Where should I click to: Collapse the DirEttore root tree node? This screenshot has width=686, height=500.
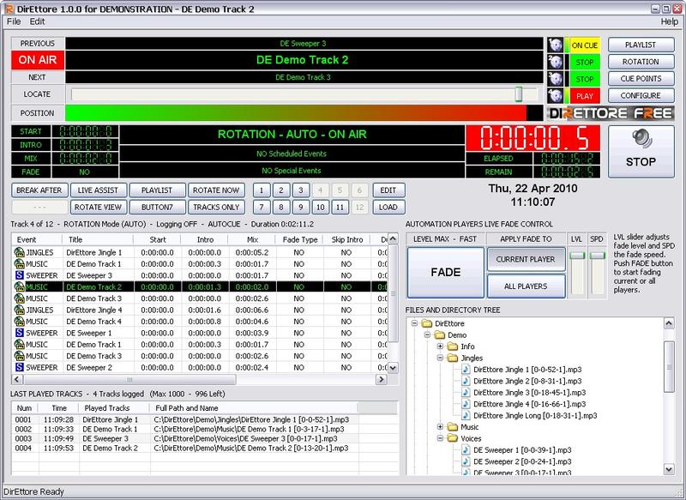click(414, 323)
